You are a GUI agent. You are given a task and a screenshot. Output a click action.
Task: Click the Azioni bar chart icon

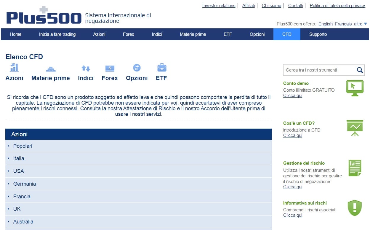tap(14, 67)
